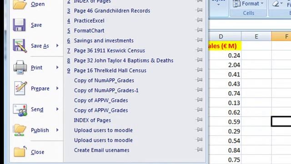Click cell with value 0.41
Image resolution: width=291 pixels, height=164 pixels.
225,74
